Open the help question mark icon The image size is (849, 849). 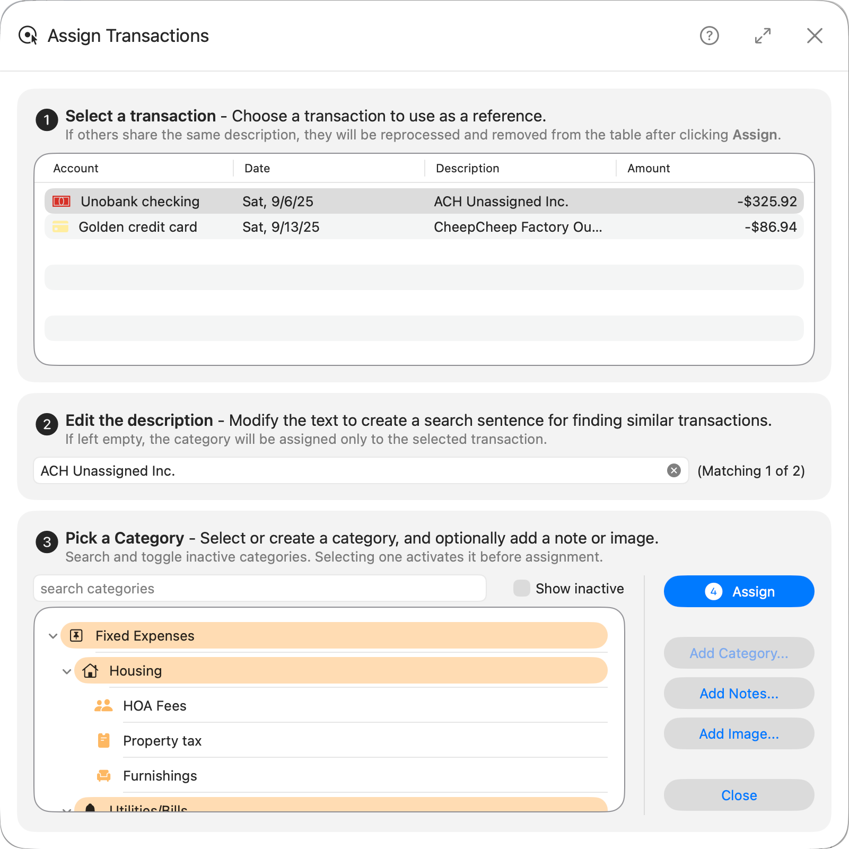coord(709,36)
